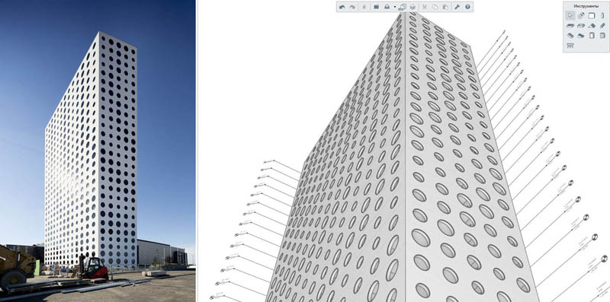Screen dimensions: 610x302
Task: Select the linked circles tool in Инструменты
Action: (581, 15)
